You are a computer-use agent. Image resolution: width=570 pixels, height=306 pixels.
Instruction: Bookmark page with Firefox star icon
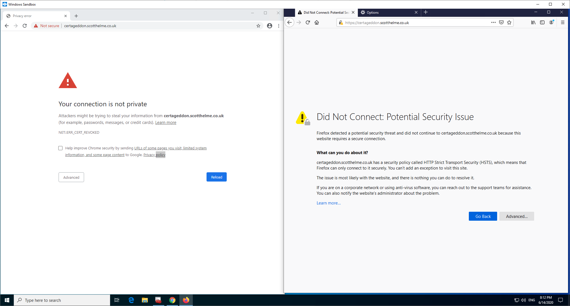pyautogui.click(x=509, y=23)
